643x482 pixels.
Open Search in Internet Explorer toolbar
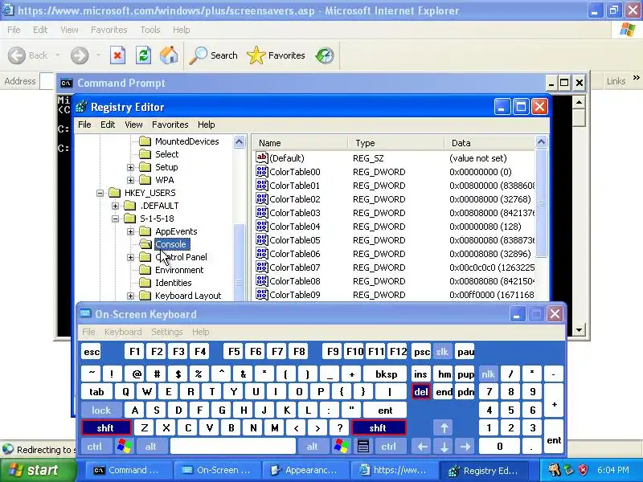pyautogui.click(x=213, y=55)
